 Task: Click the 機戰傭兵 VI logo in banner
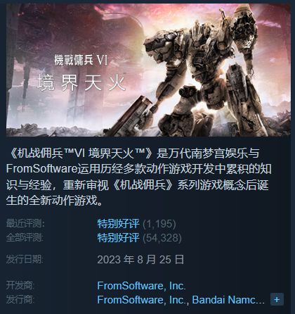[81, 60]
